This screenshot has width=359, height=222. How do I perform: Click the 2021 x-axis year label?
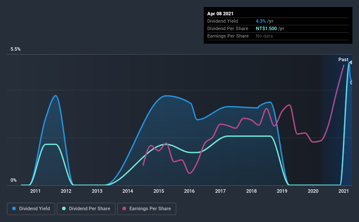[343, 191]
